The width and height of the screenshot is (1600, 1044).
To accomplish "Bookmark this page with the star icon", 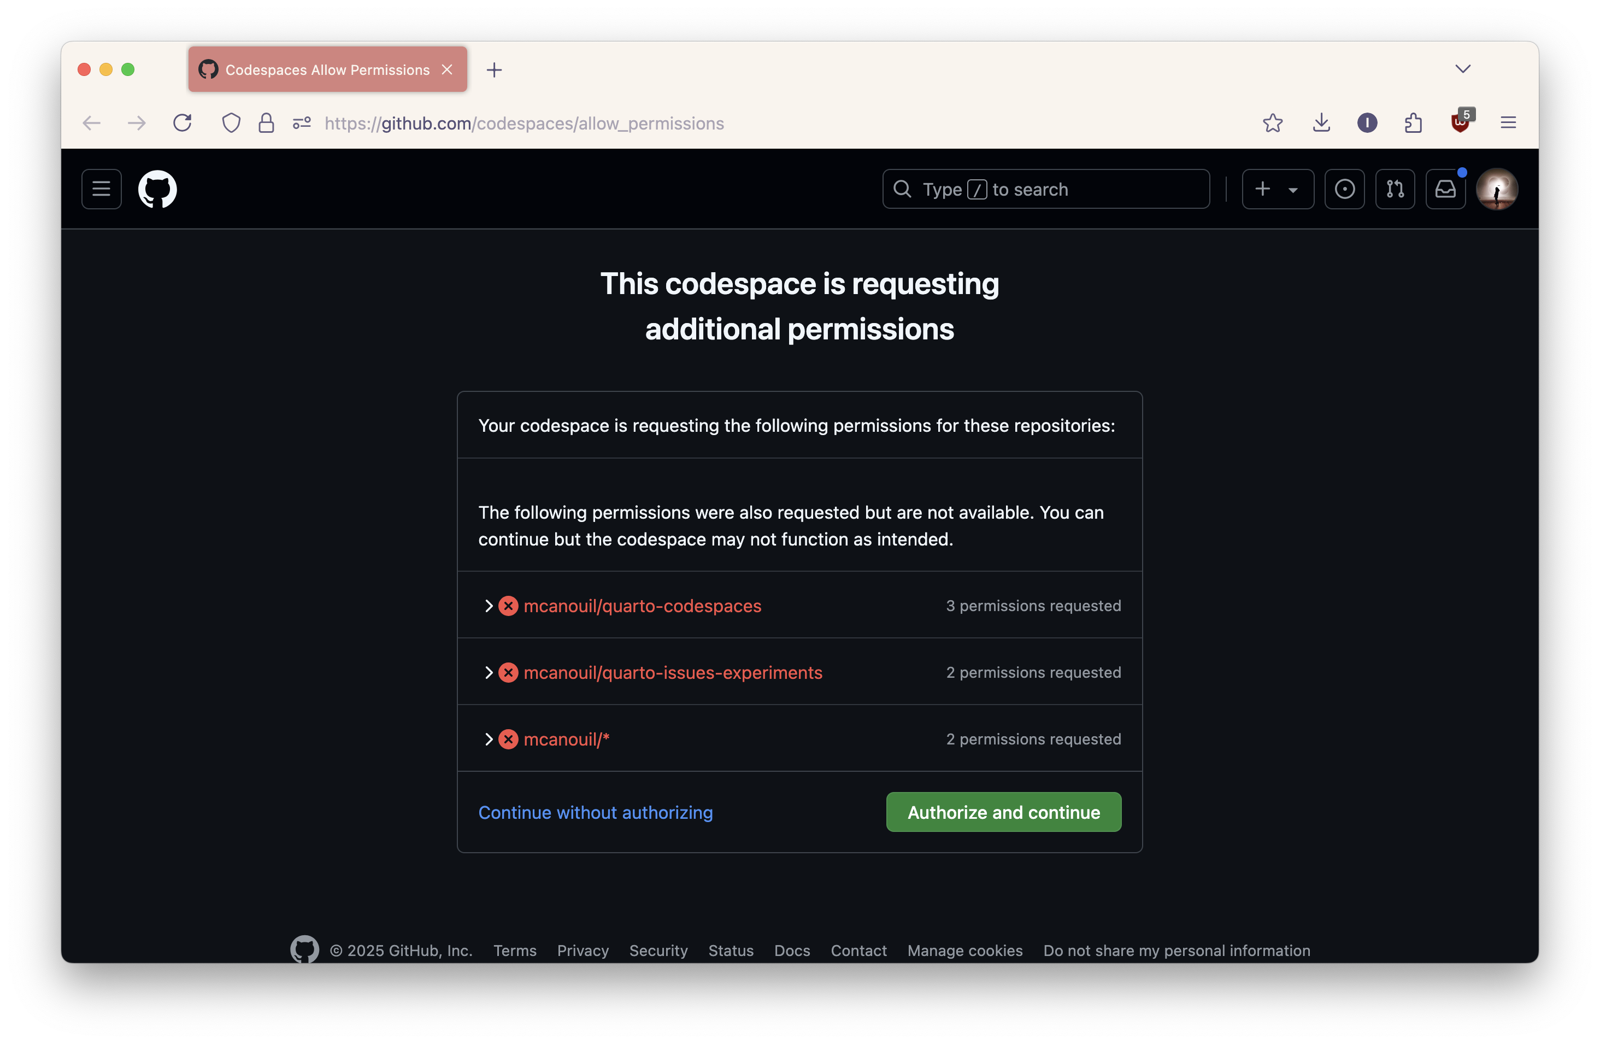I will [x=1273, y=123].
